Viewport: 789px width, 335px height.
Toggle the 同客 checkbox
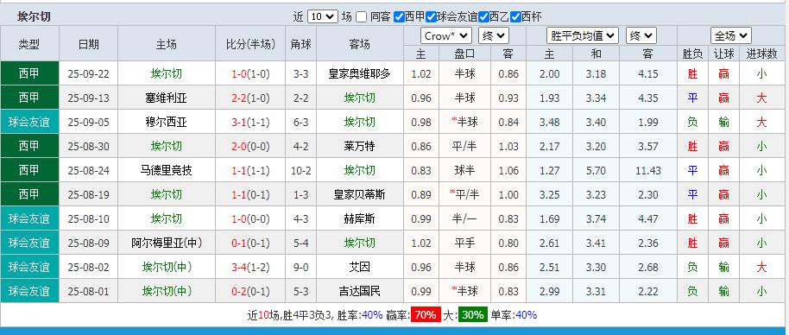coord(362,17)
